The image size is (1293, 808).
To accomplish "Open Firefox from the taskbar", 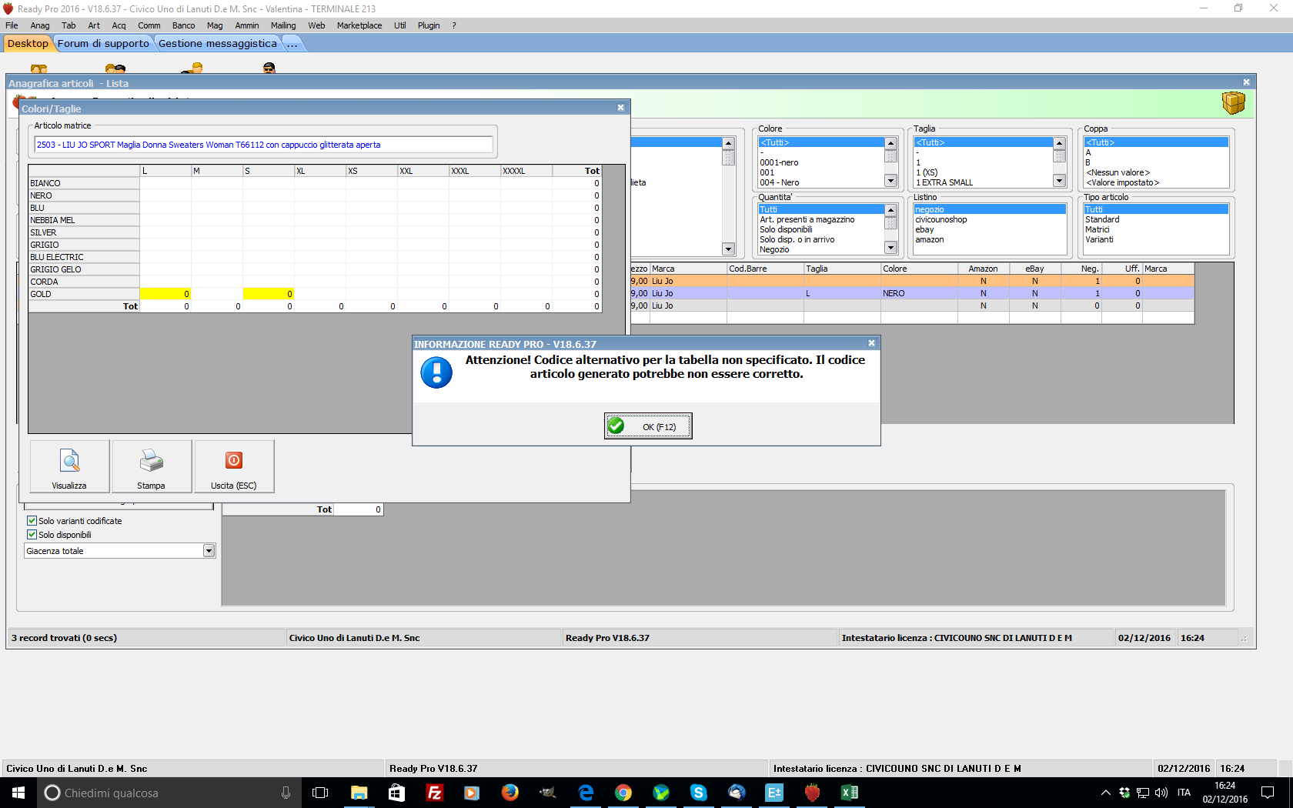I will click(x=510, y=793).
